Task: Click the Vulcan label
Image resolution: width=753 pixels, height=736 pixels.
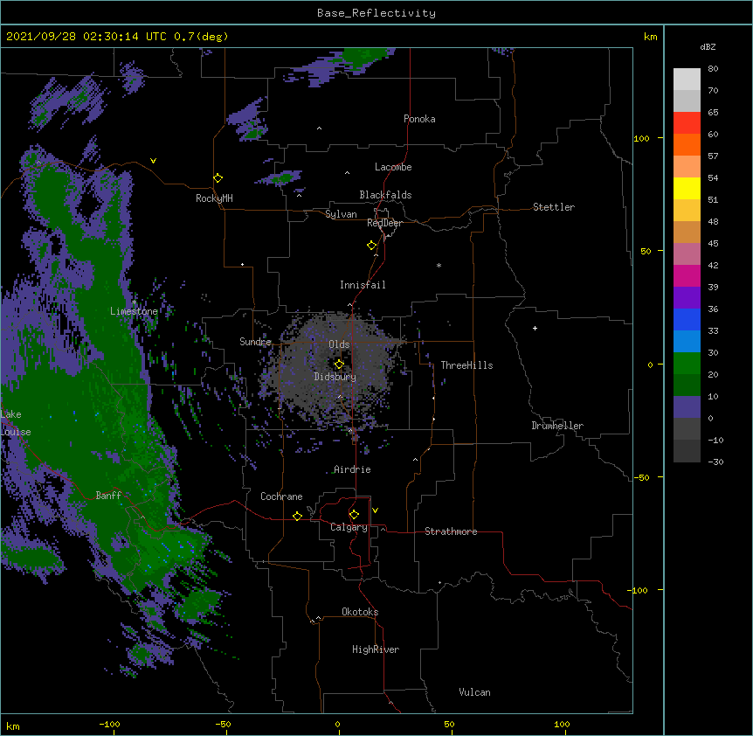Action: (474, 692)
